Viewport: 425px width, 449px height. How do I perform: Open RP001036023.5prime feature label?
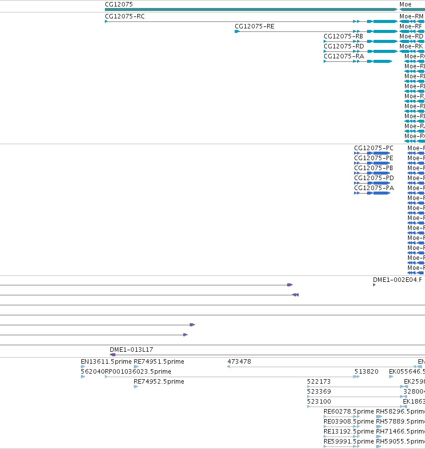coord(138,372)
